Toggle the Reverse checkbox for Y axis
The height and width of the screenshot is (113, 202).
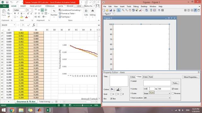click(173, 94)
